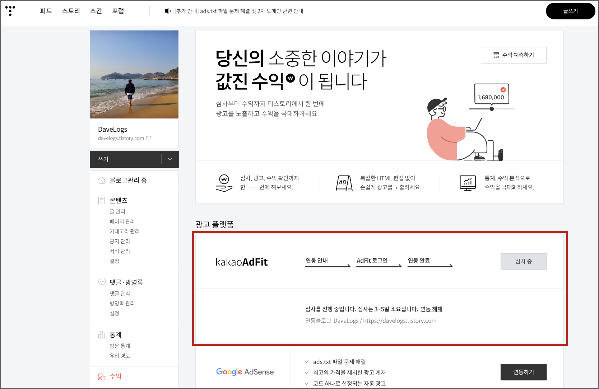This screenshot has height=389, width=599.
Task: Click the bar chart icon beside 통계
Action: point(102,334)
